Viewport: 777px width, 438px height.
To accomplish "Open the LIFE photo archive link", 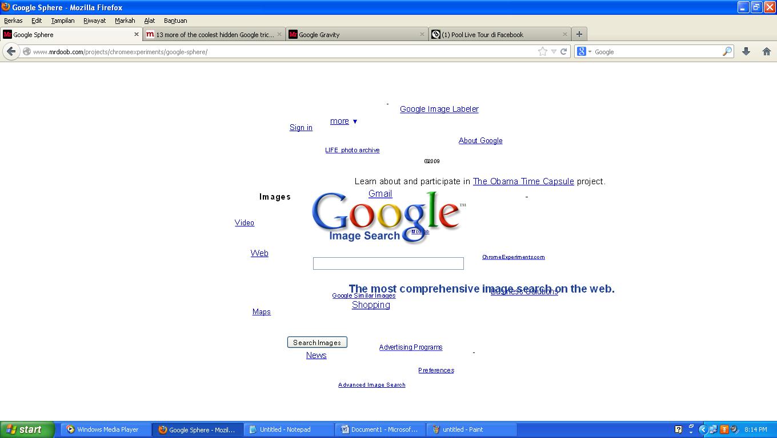I will 353,150.
